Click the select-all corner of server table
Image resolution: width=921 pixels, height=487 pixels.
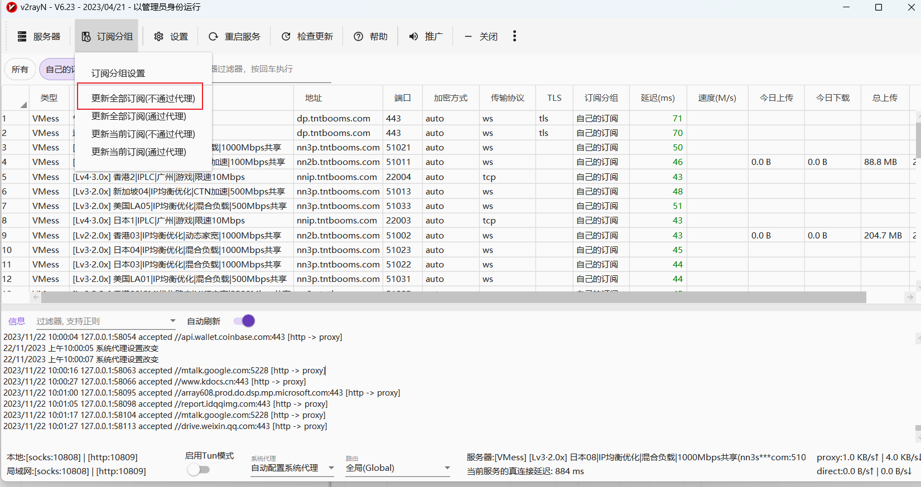[16, 98]
